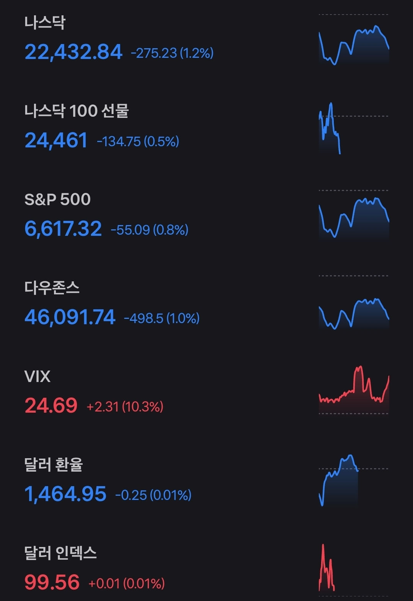413x601 pixels.
Task: Tap the +2.31 (10.3%) VIX change
Action: [125, 407]
